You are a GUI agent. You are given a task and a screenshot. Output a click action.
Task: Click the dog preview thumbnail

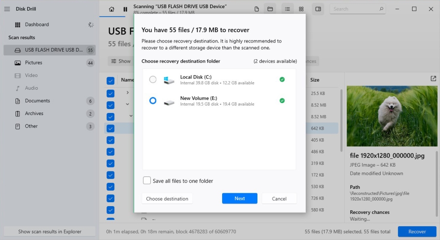[x=392, y=116]
